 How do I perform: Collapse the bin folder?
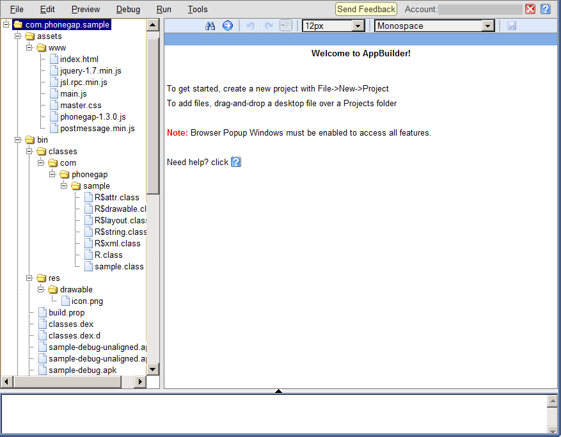click(x=17, y=139)
